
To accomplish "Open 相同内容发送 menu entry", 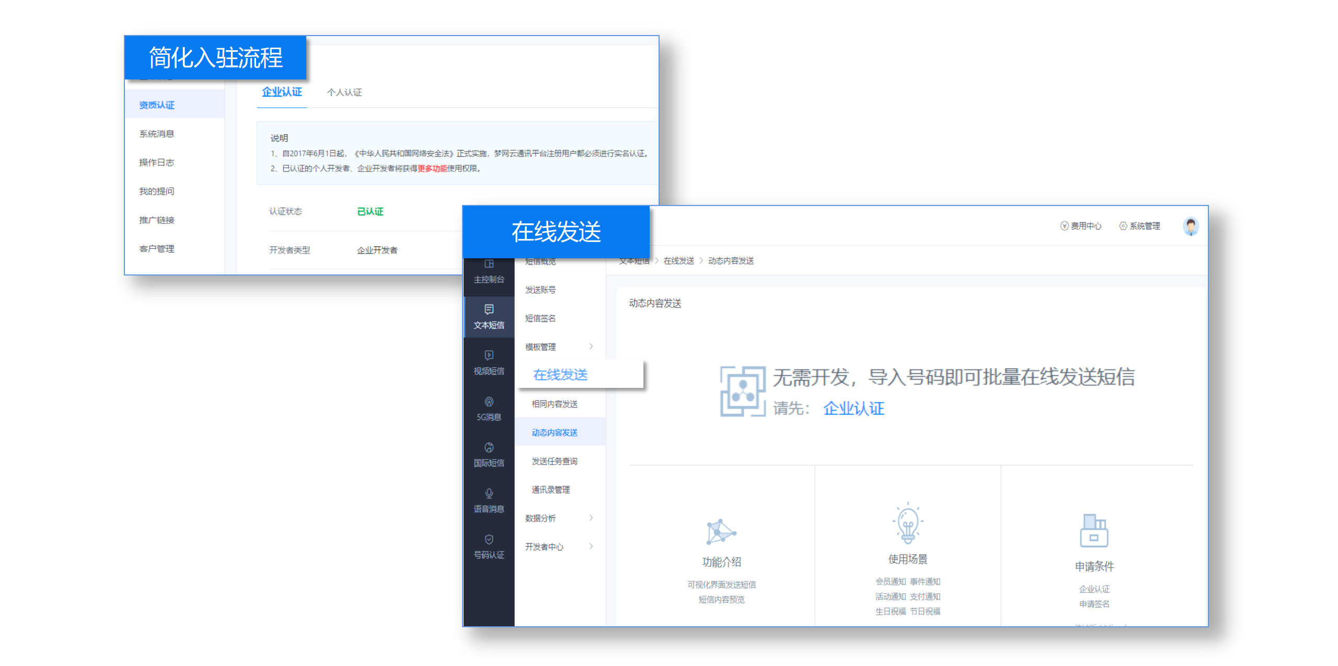I will tap(555, 404).
